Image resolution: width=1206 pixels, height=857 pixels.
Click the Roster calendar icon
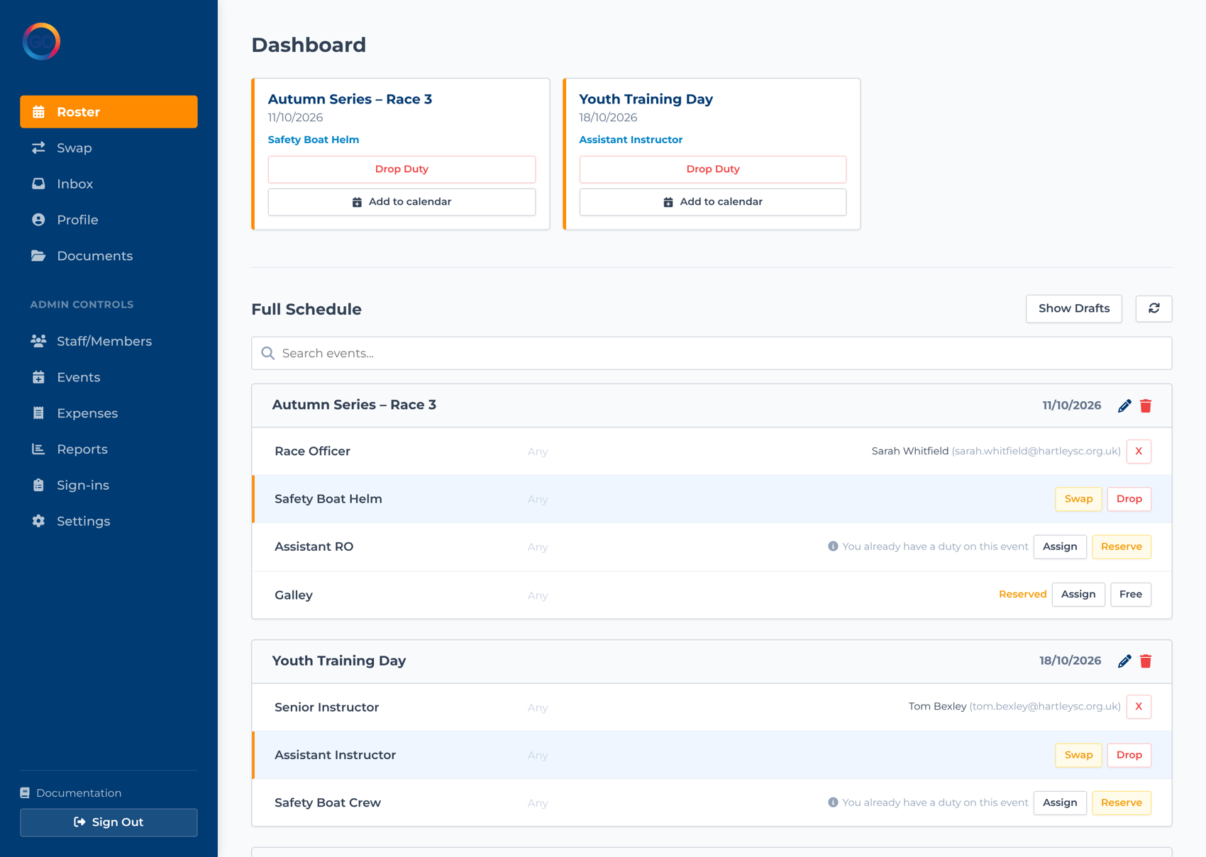pos(38,112)
